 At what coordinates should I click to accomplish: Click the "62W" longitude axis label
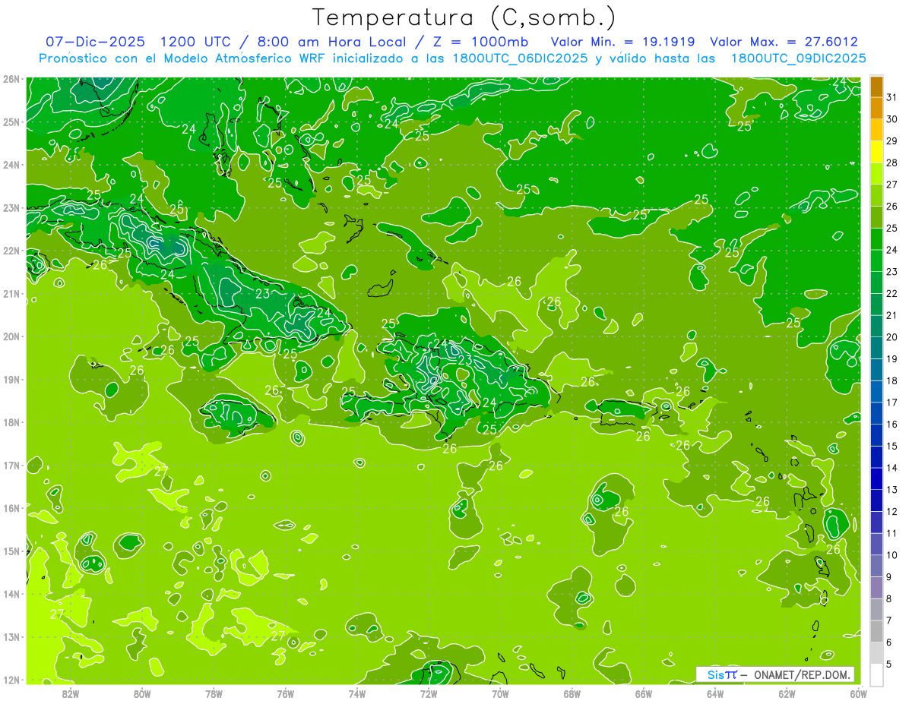coord(787,693)
